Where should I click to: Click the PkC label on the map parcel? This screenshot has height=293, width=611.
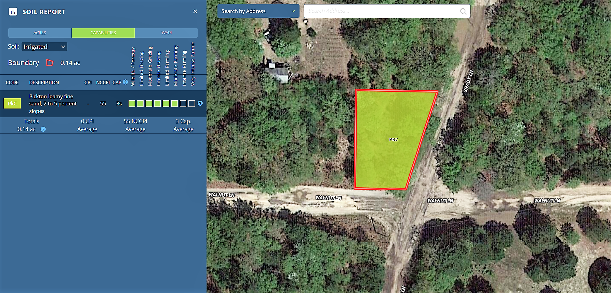point(393,140)
